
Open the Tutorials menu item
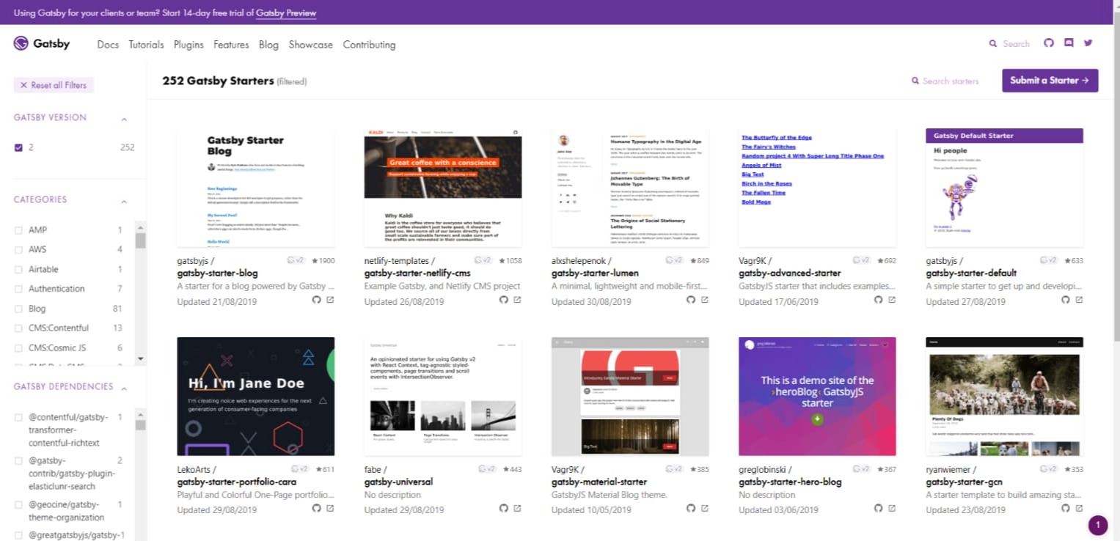(x=146, y=45)
